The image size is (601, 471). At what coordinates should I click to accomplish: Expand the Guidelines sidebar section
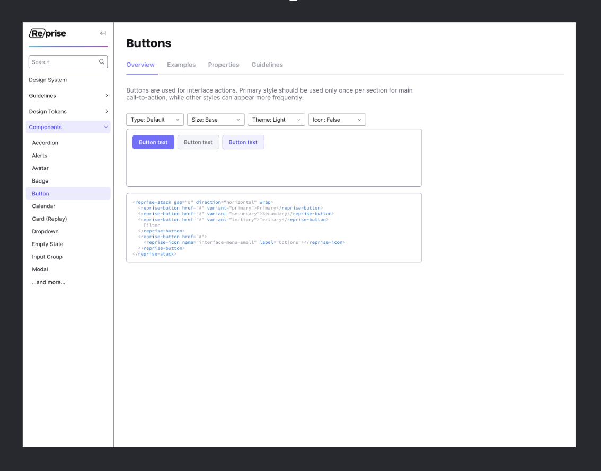(68, 96)
